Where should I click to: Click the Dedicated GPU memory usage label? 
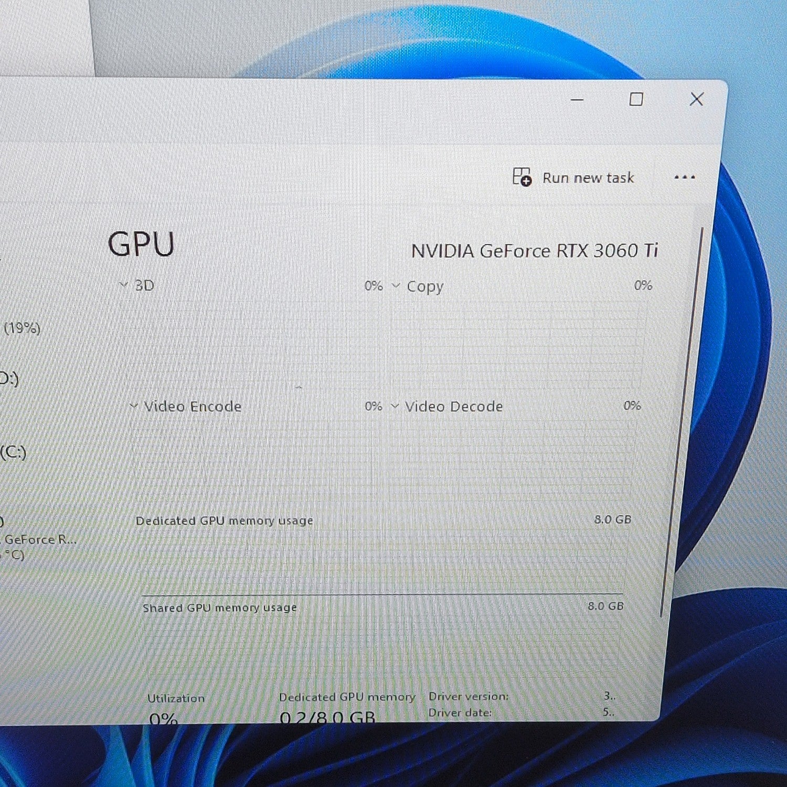click(224, 520)
